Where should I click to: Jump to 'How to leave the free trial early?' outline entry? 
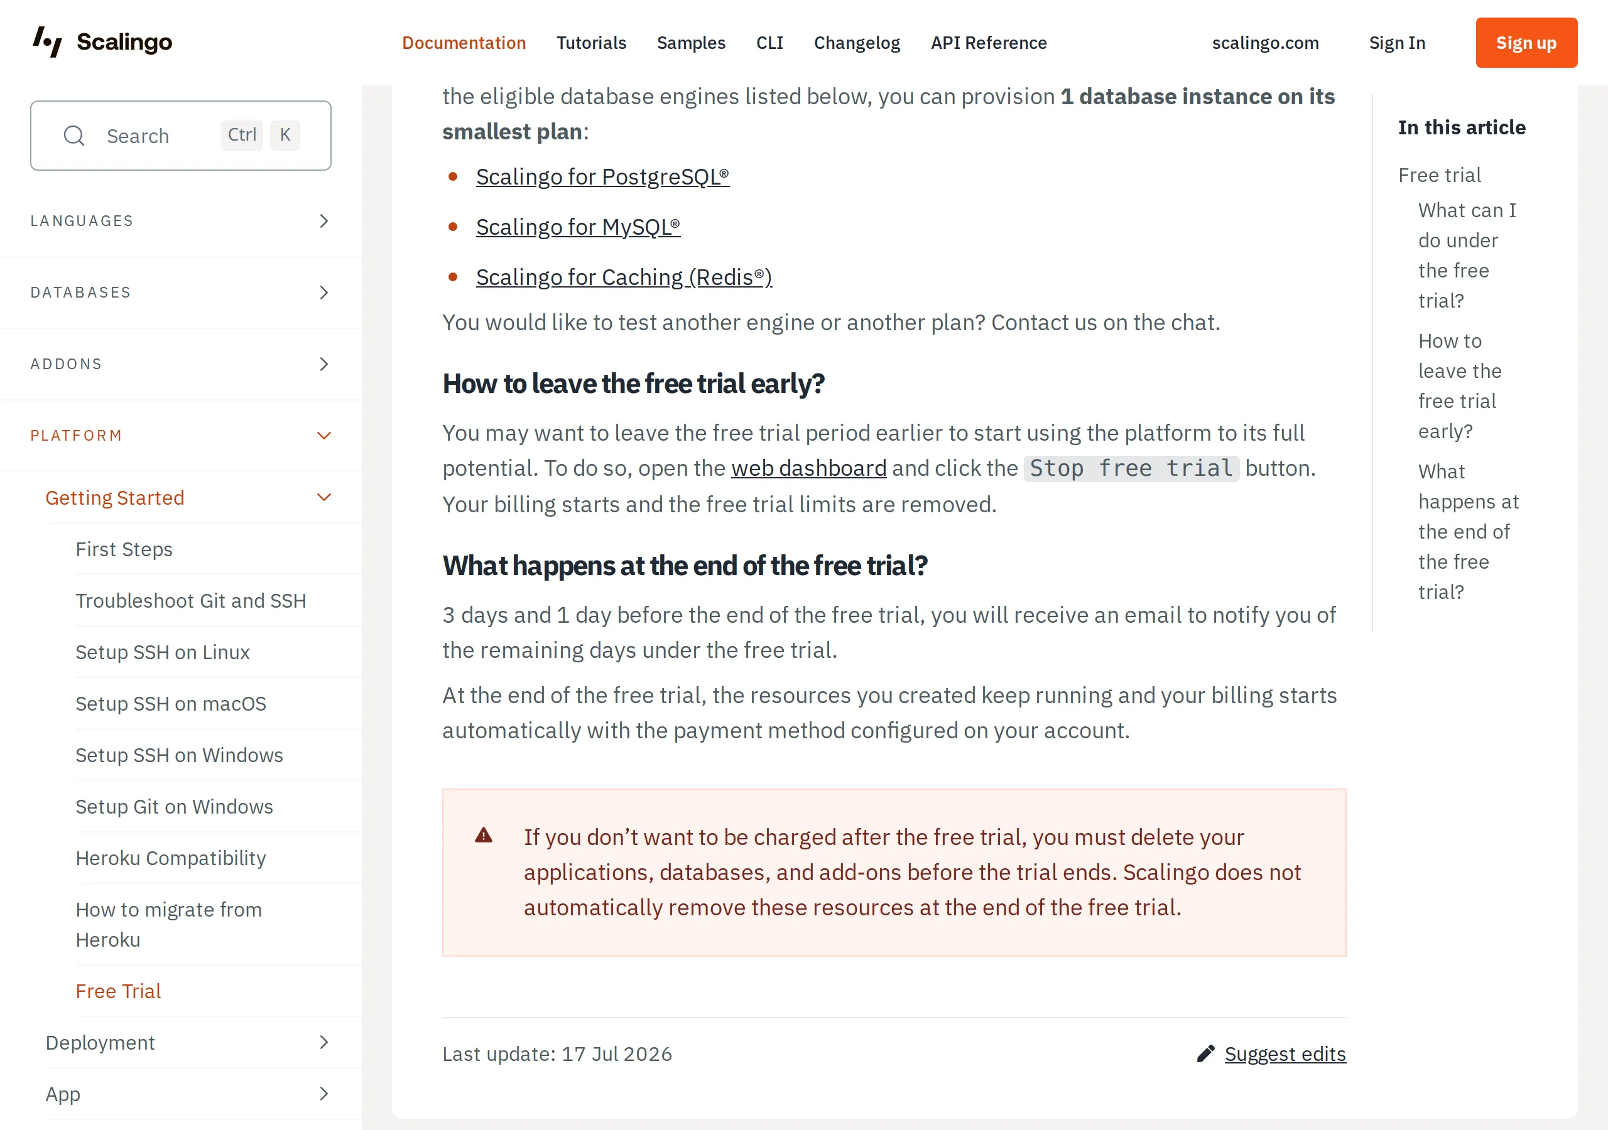(x=1460, y=385)
